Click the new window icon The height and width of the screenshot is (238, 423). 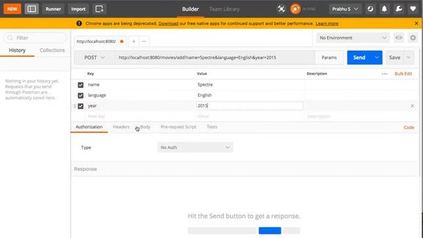tap(99, 9)
